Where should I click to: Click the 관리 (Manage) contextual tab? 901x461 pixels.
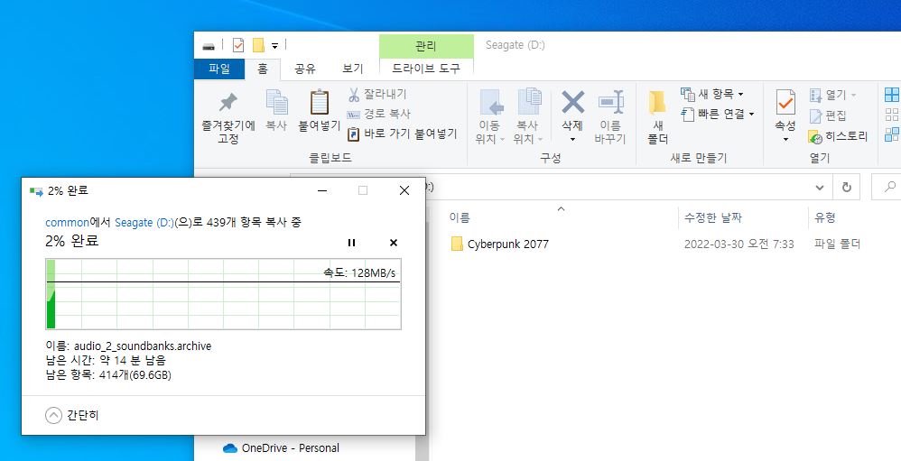pyautogui.click(x=426, y=46)
